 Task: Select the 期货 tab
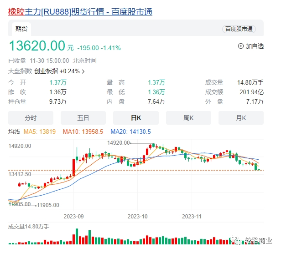(21, 29)
